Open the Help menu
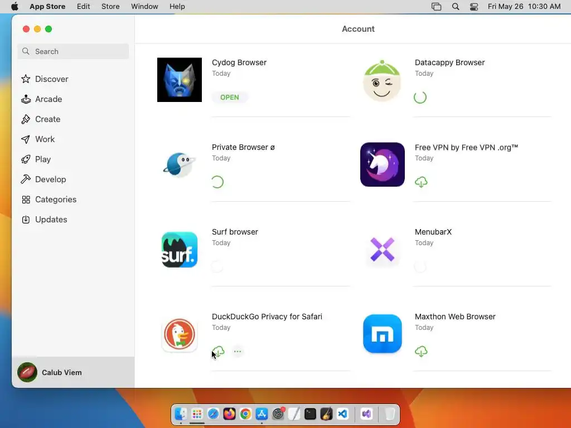This screenshot has width=571, height=428. tap(177, 7)
